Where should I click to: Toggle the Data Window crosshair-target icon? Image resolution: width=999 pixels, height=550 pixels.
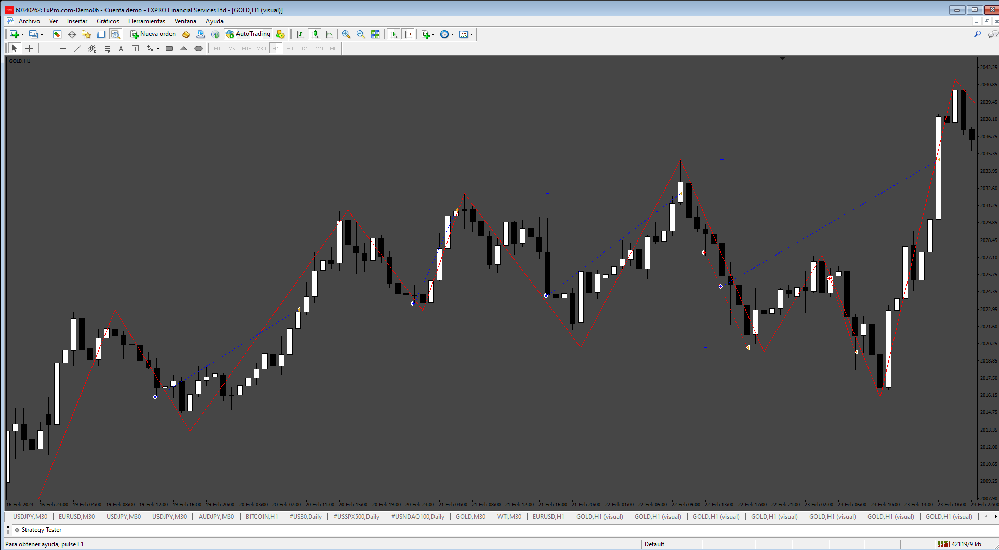[x=72, y=34]
